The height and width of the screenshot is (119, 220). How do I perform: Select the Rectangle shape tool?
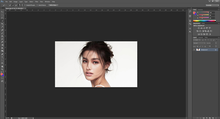click(2, 63)
